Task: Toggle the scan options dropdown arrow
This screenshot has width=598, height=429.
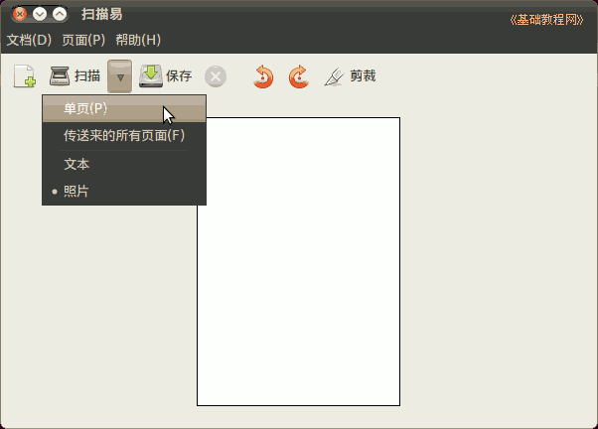Action: pos(120,76)
